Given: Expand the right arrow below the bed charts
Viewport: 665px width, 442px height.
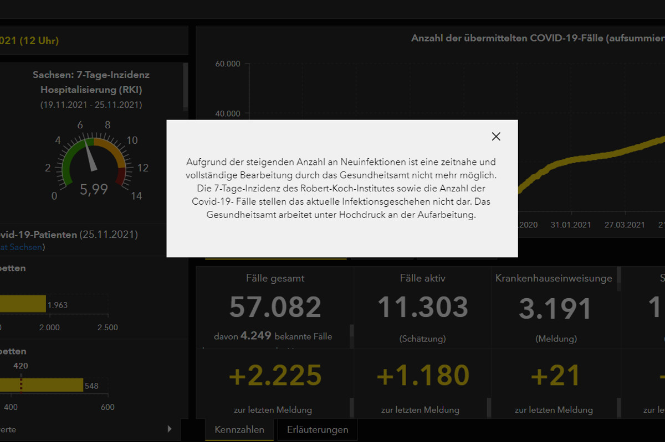Looking at the screenshot, I should coord(170,429).
